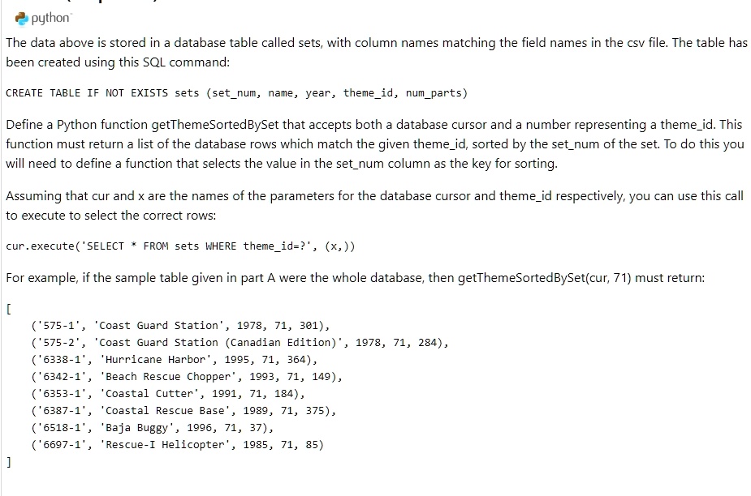Click the '575-1' Coast Guard Station row
Screen dimensions: 751x496
[180, 326]
